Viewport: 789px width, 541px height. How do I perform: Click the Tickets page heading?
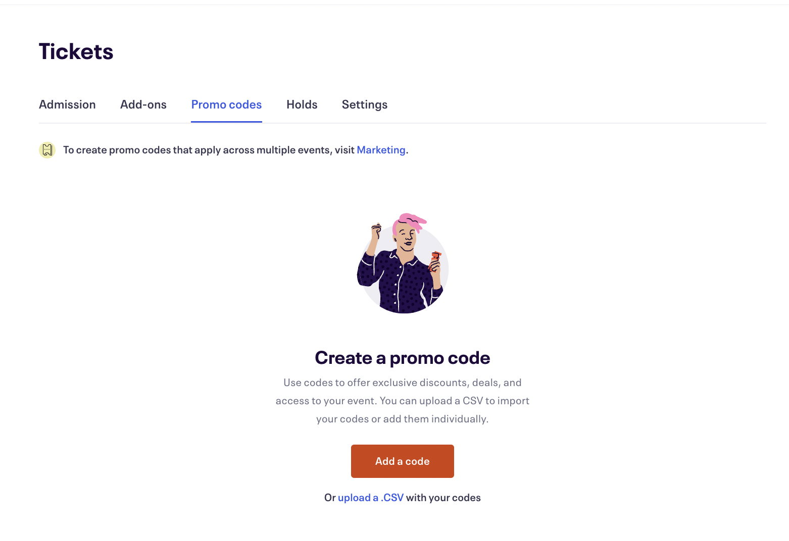coord(76,51)
